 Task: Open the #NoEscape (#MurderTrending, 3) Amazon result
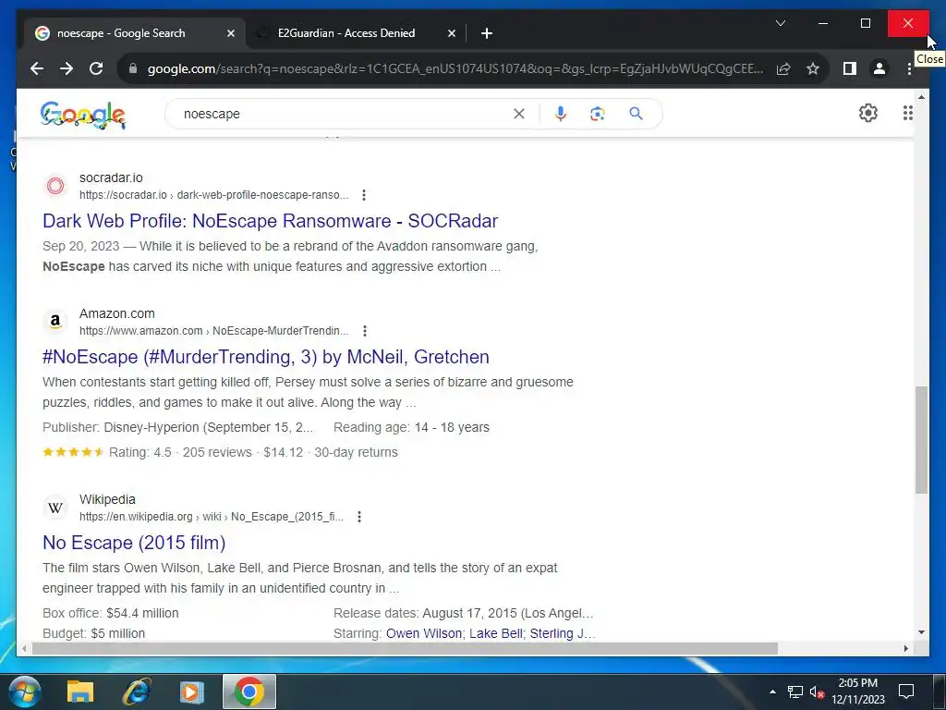click(266, 357)
